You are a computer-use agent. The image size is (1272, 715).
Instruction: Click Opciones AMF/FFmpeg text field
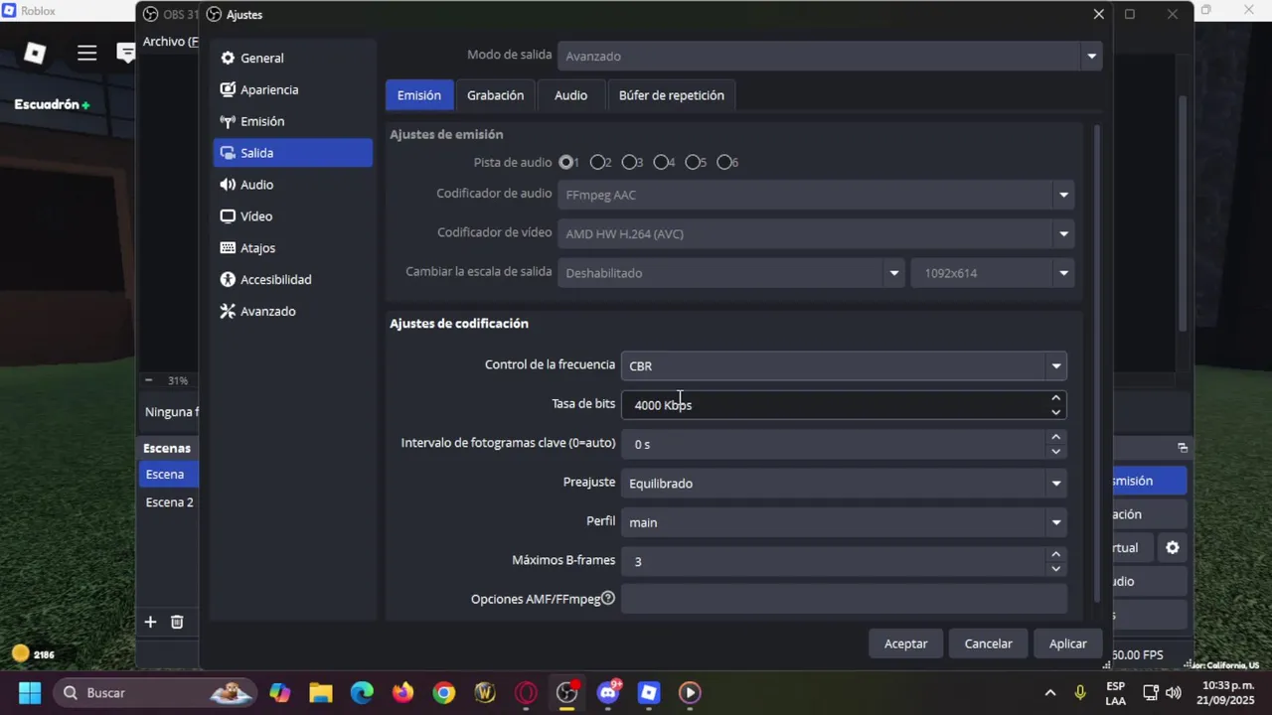(844, 600)
